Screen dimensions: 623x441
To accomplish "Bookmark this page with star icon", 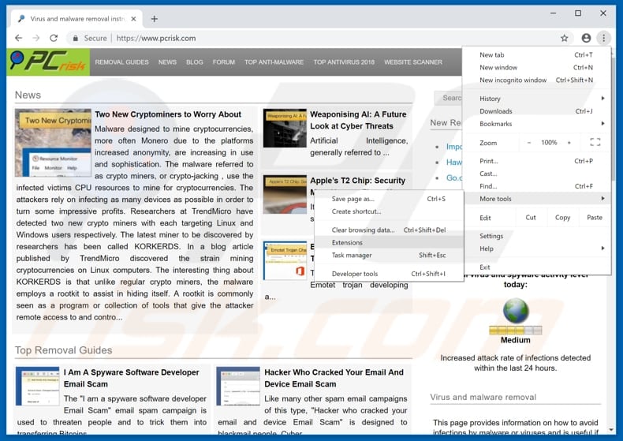I will [564, 38].
